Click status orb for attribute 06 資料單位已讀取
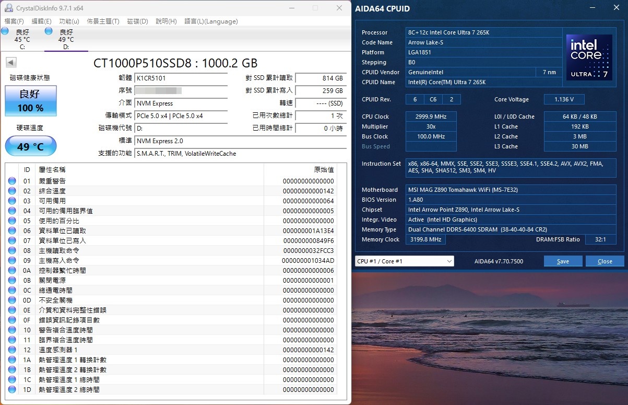 point(12,230)
